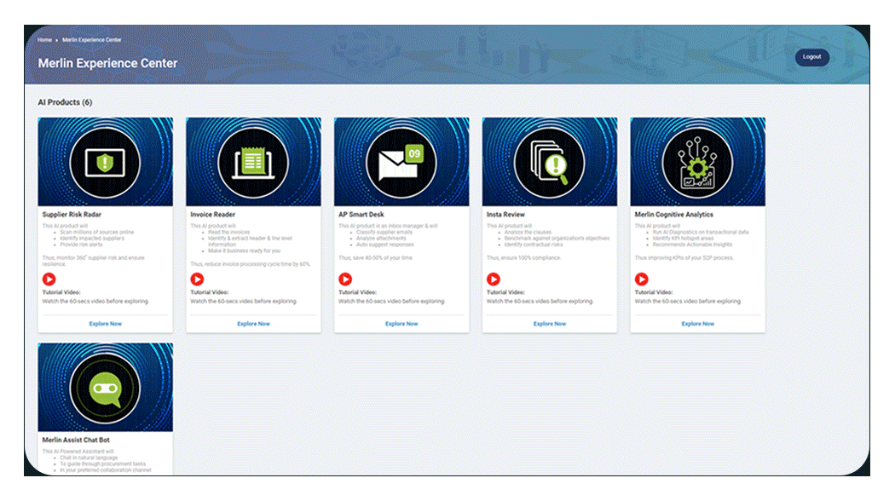Click "Thus, save 40-50% of your time" text
This screenshot has height=501, width=895.
click(376, 258)
